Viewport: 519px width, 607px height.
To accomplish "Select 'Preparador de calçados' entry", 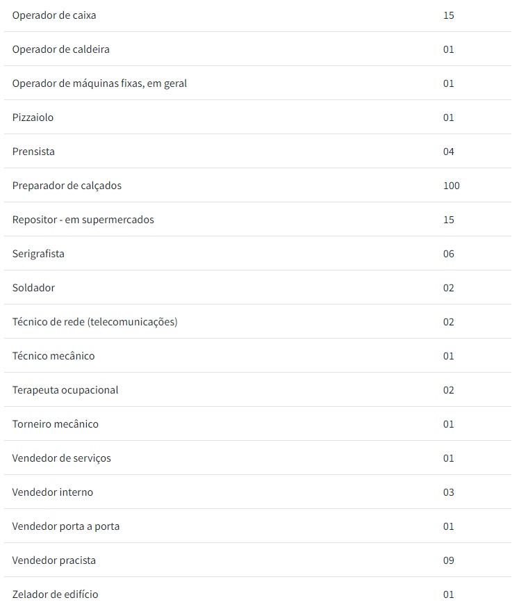I will click(x=67, y=186).
